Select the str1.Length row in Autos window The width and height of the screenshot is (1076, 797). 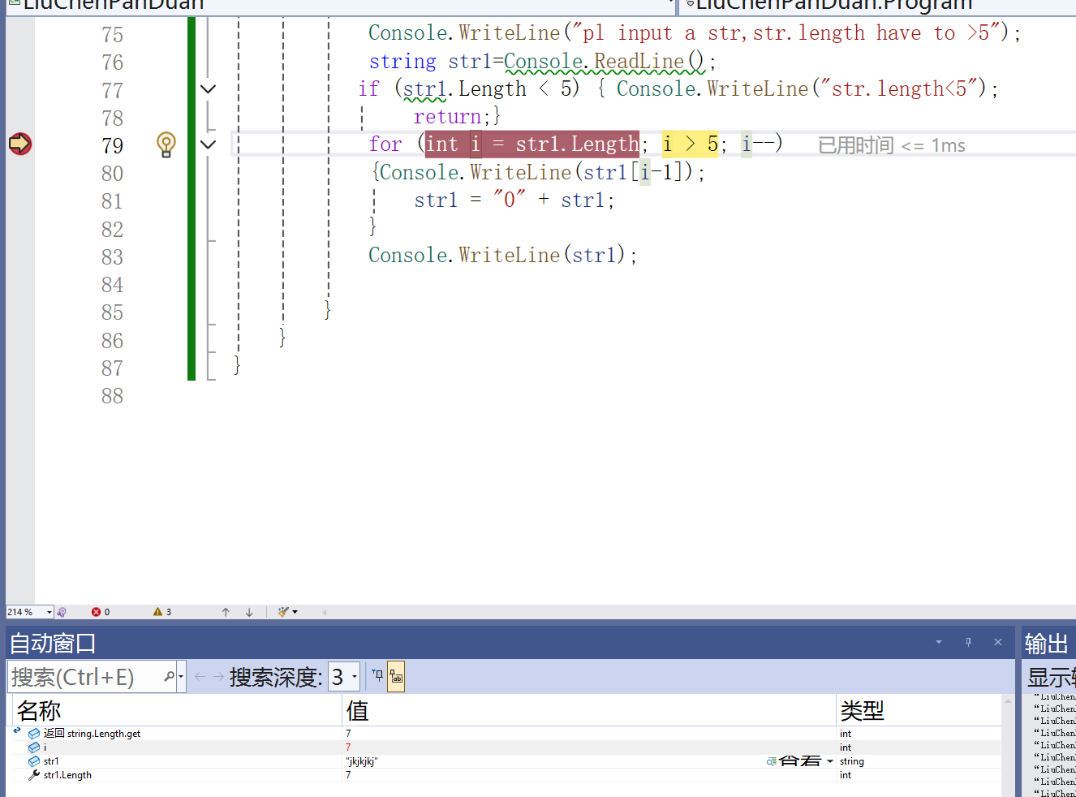[506, 775]
